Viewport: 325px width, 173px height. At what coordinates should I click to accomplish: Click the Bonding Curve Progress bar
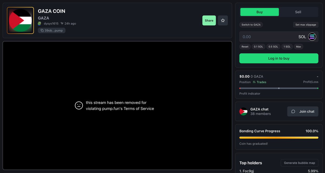point(279,138)
